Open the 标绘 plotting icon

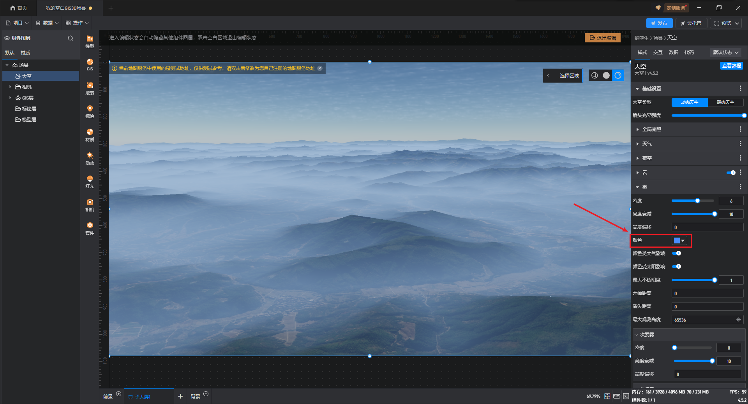pyautogui.click(x=90, y=112)
